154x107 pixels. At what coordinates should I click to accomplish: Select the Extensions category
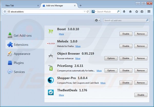(x=25, y=45)
